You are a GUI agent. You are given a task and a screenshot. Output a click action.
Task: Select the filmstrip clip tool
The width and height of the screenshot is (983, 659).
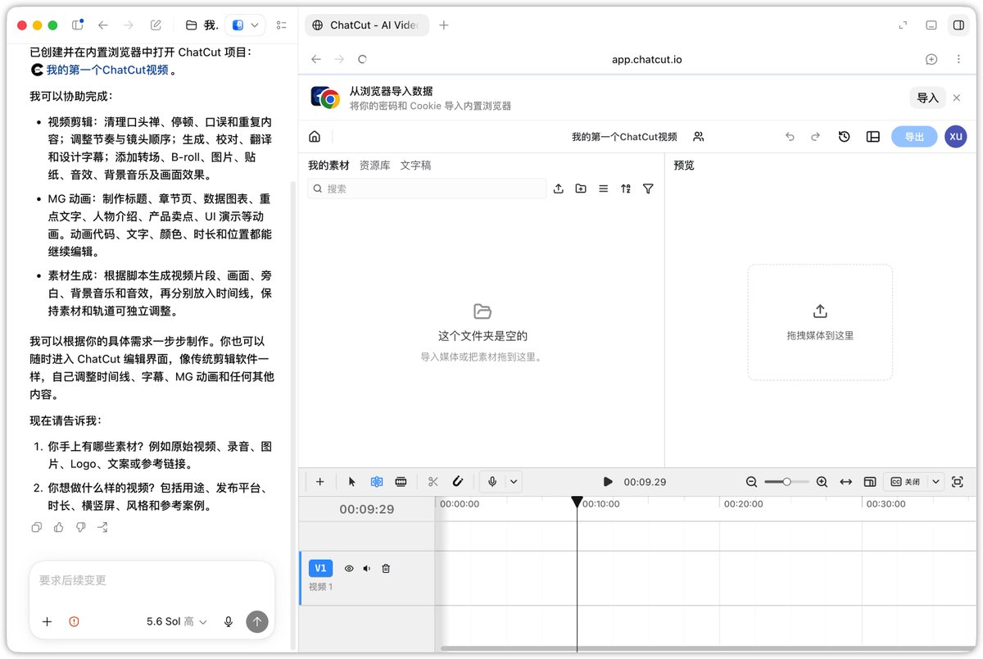click(401, 482)
